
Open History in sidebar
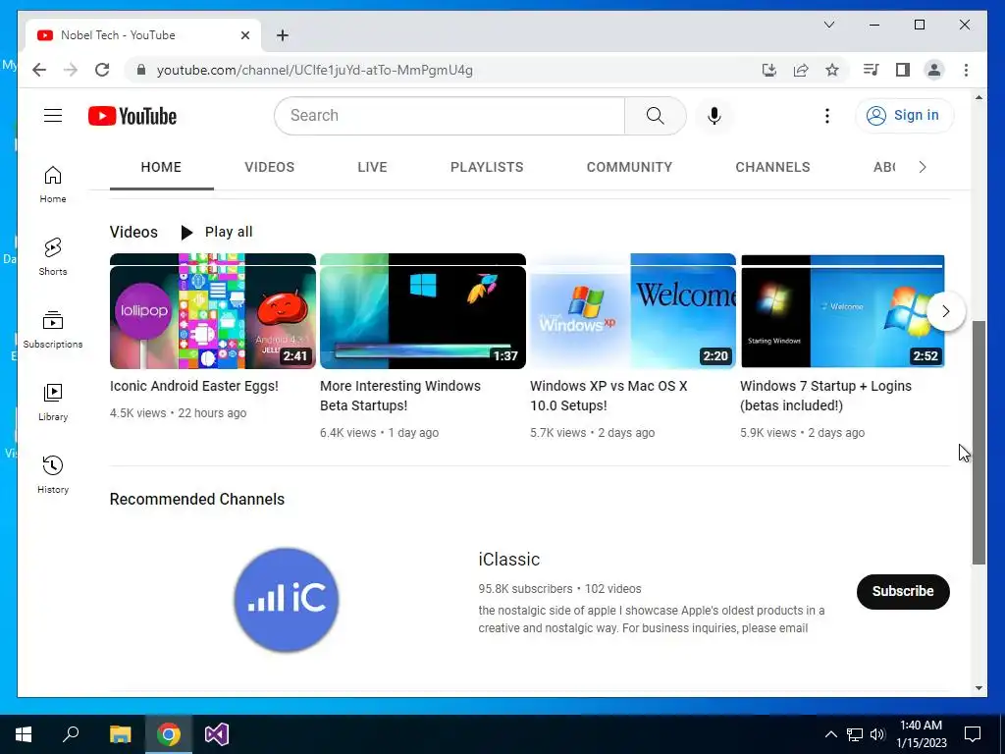tap(53, 474)
